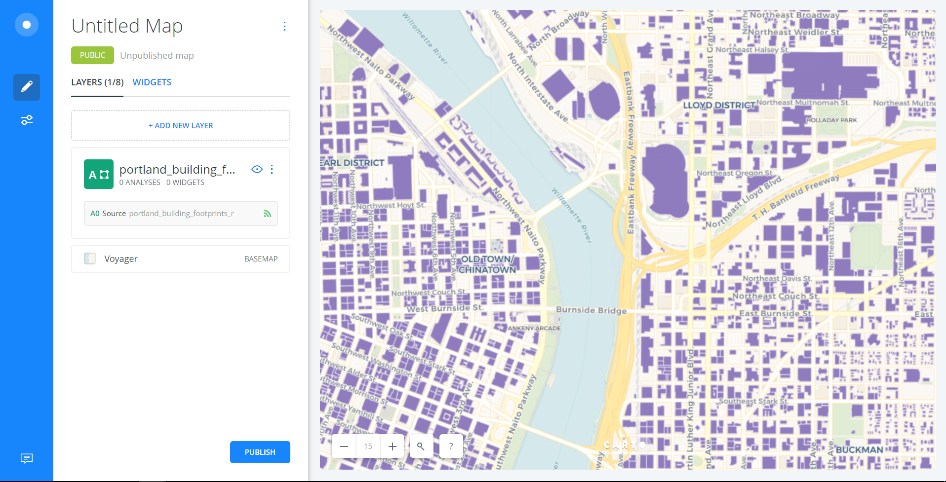The height and width of the screenshot is (482, 946).
Task: Open the feedback chat icon
Action: pyautogui.click(x=27, y=458)
